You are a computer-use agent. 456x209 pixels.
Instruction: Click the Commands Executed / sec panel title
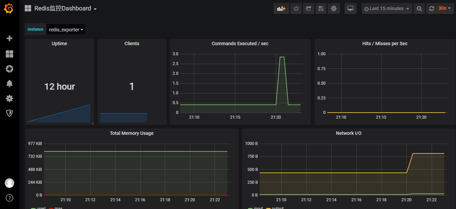point(240,43)
